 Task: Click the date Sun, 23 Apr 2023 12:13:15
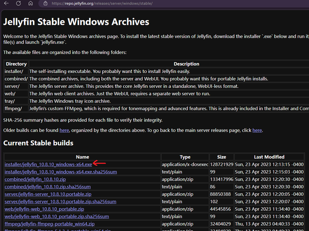click(x=269, y=164)
